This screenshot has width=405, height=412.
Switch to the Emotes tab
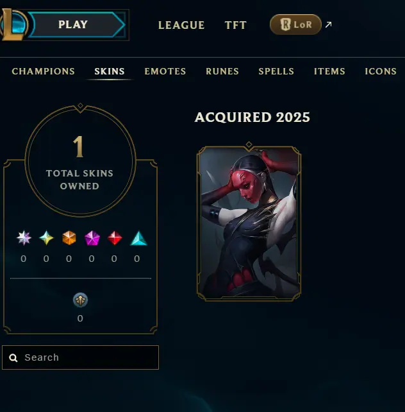coord(165,71)
